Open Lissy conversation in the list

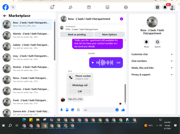click(27, 58)
